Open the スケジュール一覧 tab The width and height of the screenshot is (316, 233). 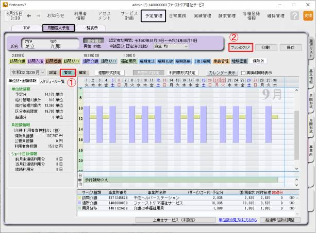(x=52, y=81)
